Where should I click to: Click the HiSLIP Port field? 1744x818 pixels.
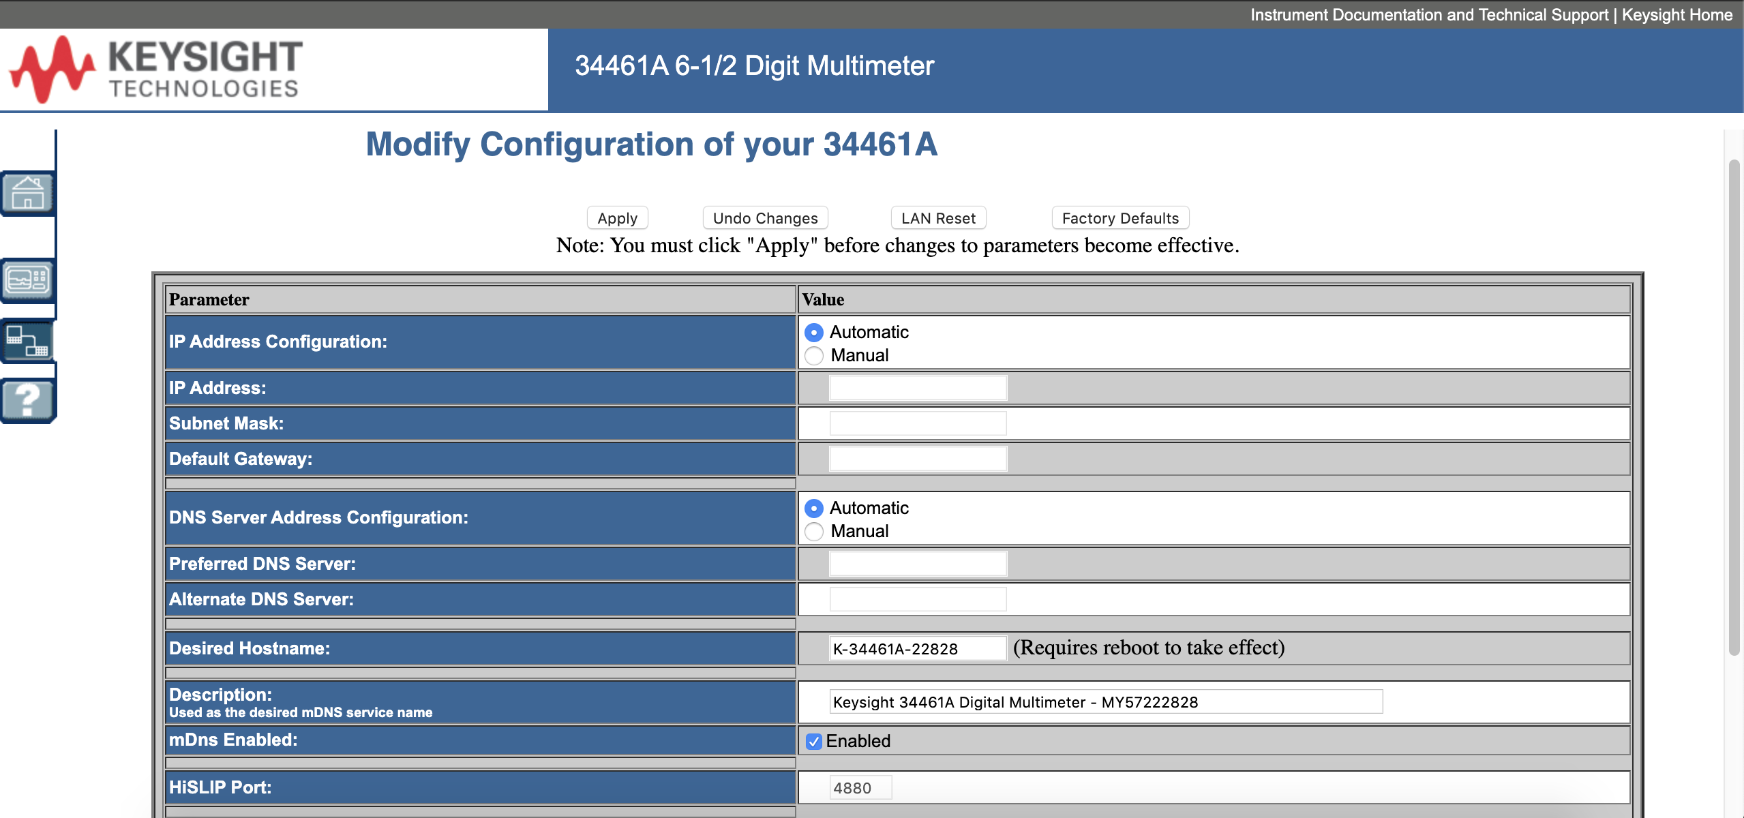coord(860,788)
